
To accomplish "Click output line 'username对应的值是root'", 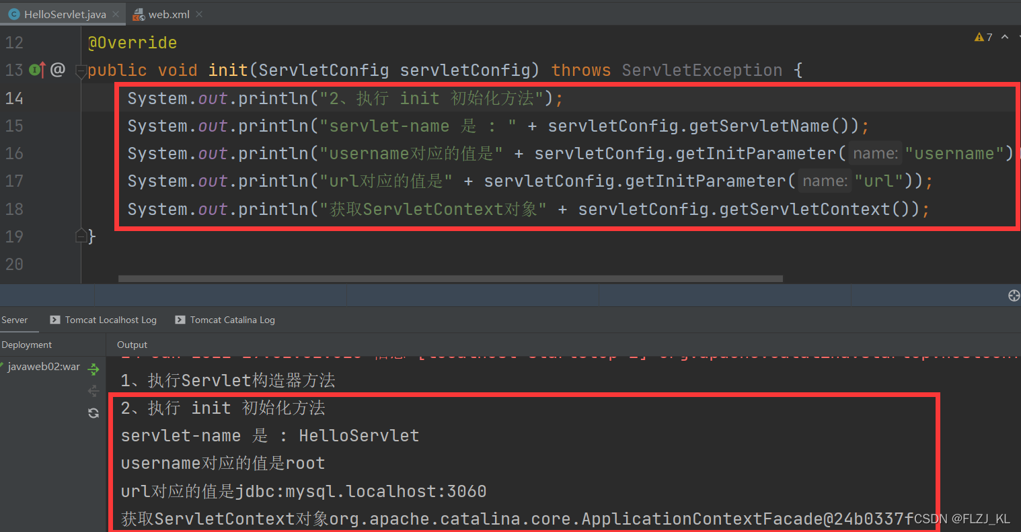I will click(223, 463).
